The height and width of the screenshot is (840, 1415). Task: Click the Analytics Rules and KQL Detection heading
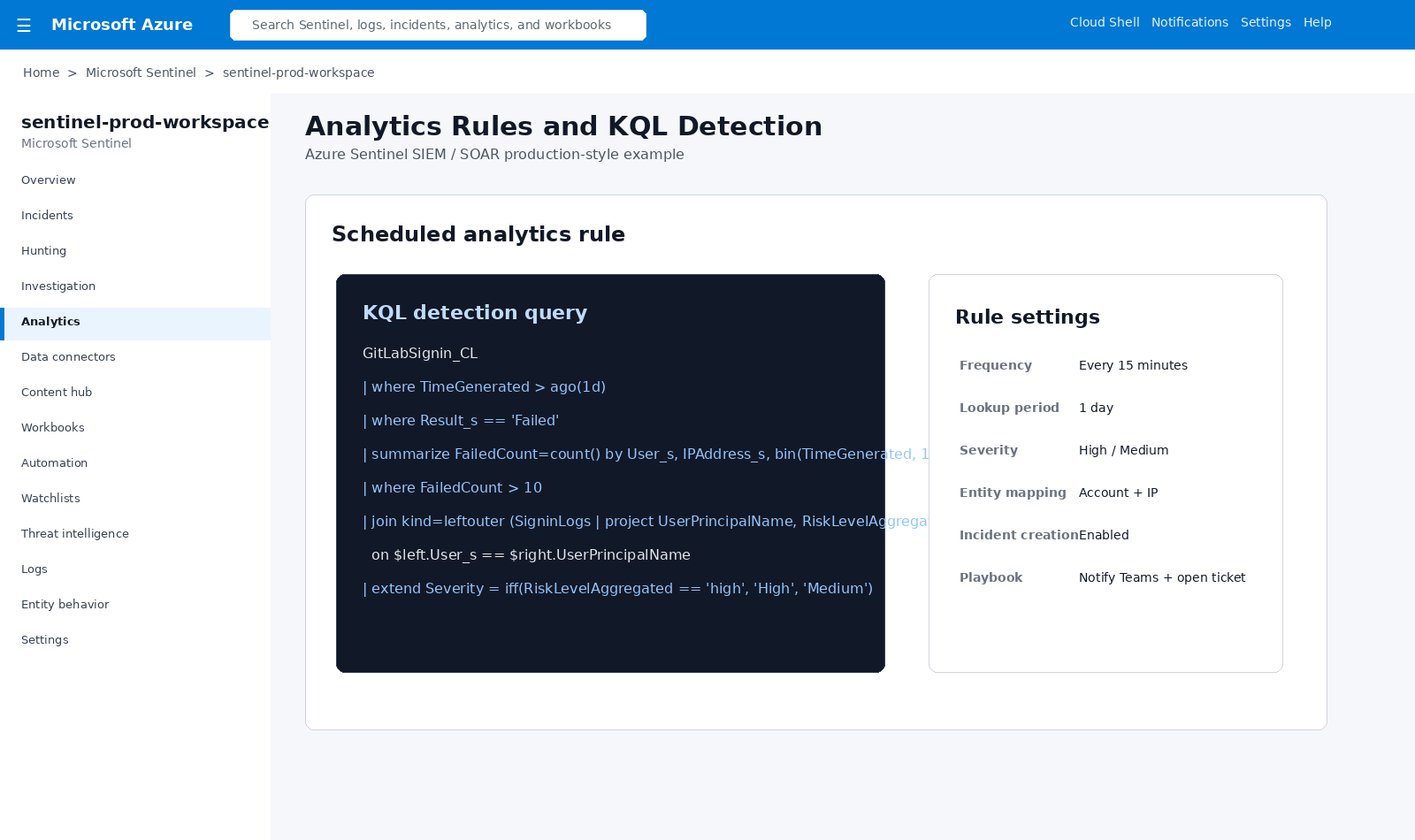[x=563, y=126]
